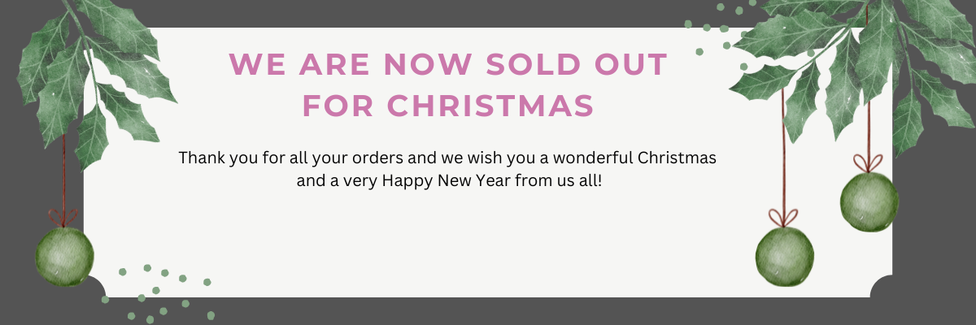The height and width of the screenshot is (325, 976).
Task: Click the word "CHRISTMAS" in the pink heading
Action: (490, 106)
